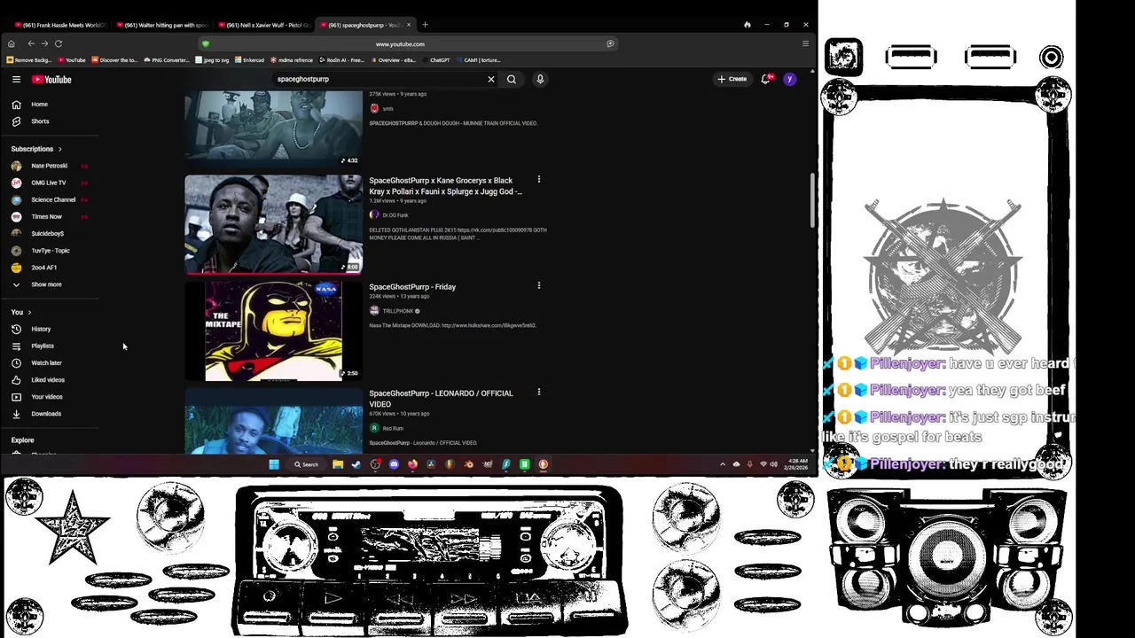Expand the Subscriptions section

tap(36, 149)
